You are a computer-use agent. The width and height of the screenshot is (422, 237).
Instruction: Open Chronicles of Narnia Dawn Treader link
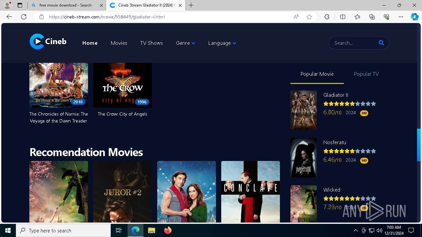[x=59, y=118]
